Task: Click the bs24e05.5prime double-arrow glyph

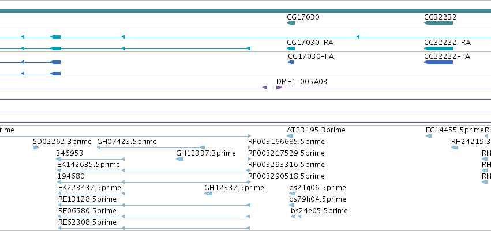Action: click(296, 217)
